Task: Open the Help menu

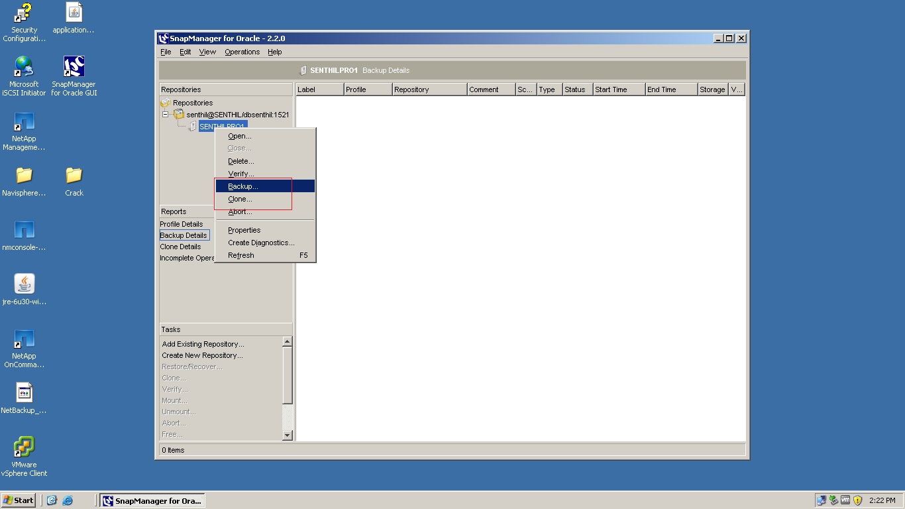Action: coord(275,52)
